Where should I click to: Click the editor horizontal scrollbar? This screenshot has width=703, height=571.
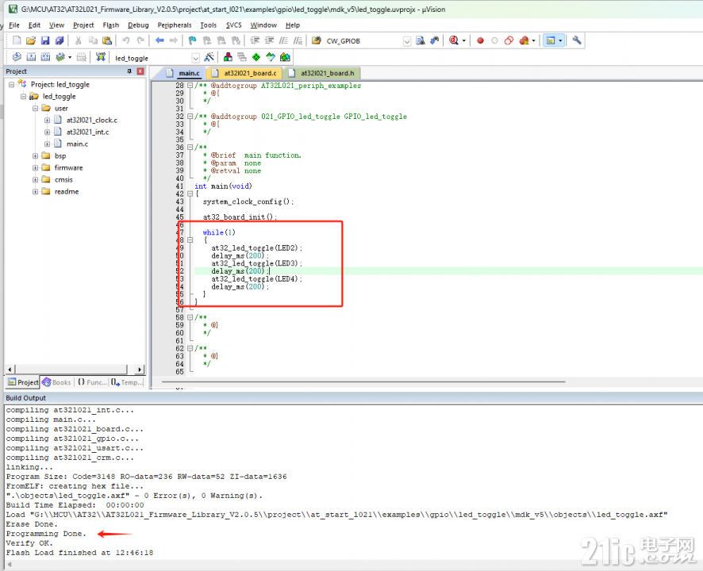tap(363, 382)
